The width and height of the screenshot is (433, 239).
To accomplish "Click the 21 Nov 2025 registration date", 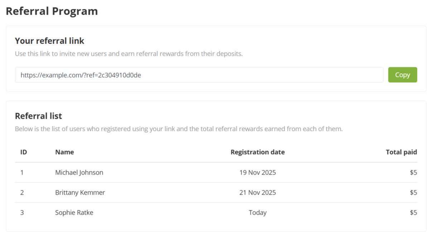I will (258, 192).
